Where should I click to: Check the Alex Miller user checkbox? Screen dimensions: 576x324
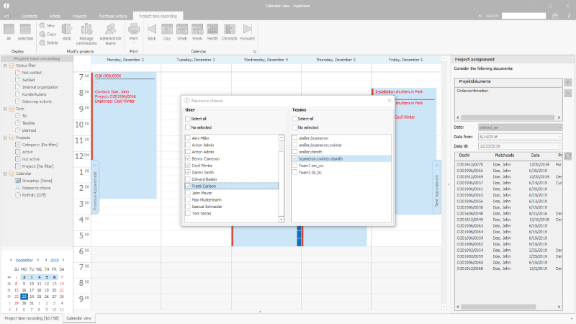click(188, 137)
